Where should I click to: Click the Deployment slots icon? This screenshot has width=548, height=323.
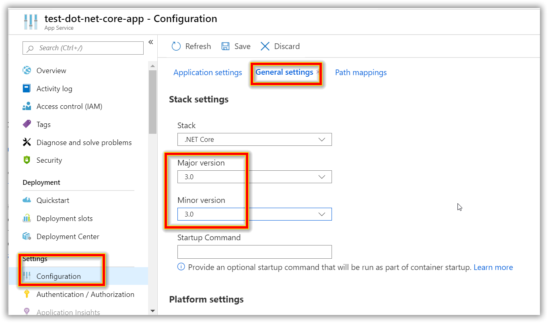27,218
